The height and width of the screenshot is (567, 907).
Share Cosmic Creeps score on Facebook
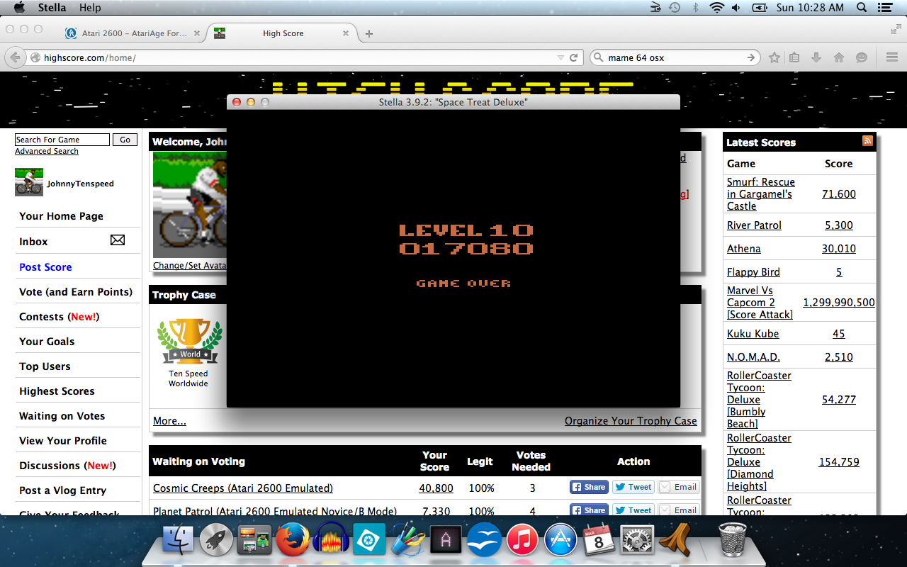(x=589, y=487)
